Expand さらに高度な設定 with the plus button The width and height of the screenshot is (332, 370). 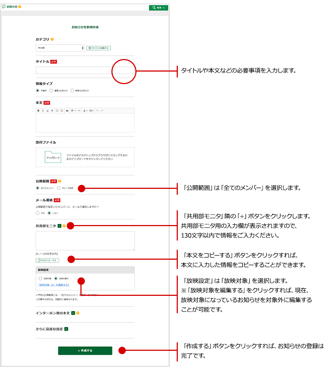[66, 329]
